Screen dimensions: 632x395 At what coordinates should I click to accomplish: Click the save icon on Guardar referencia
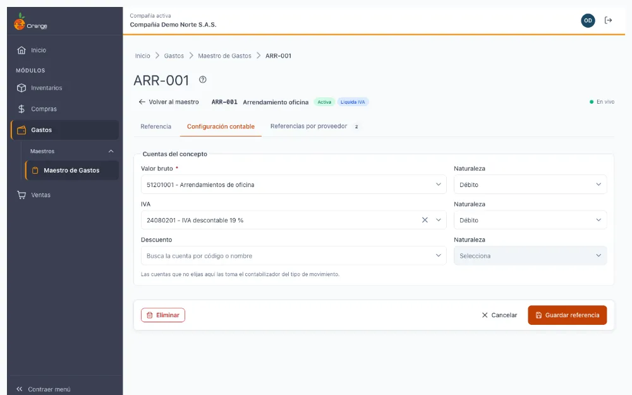[538, 315]
